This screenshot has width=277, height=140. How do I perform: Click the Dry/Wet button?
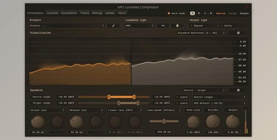pyautogui.click(x=213, y=110)
